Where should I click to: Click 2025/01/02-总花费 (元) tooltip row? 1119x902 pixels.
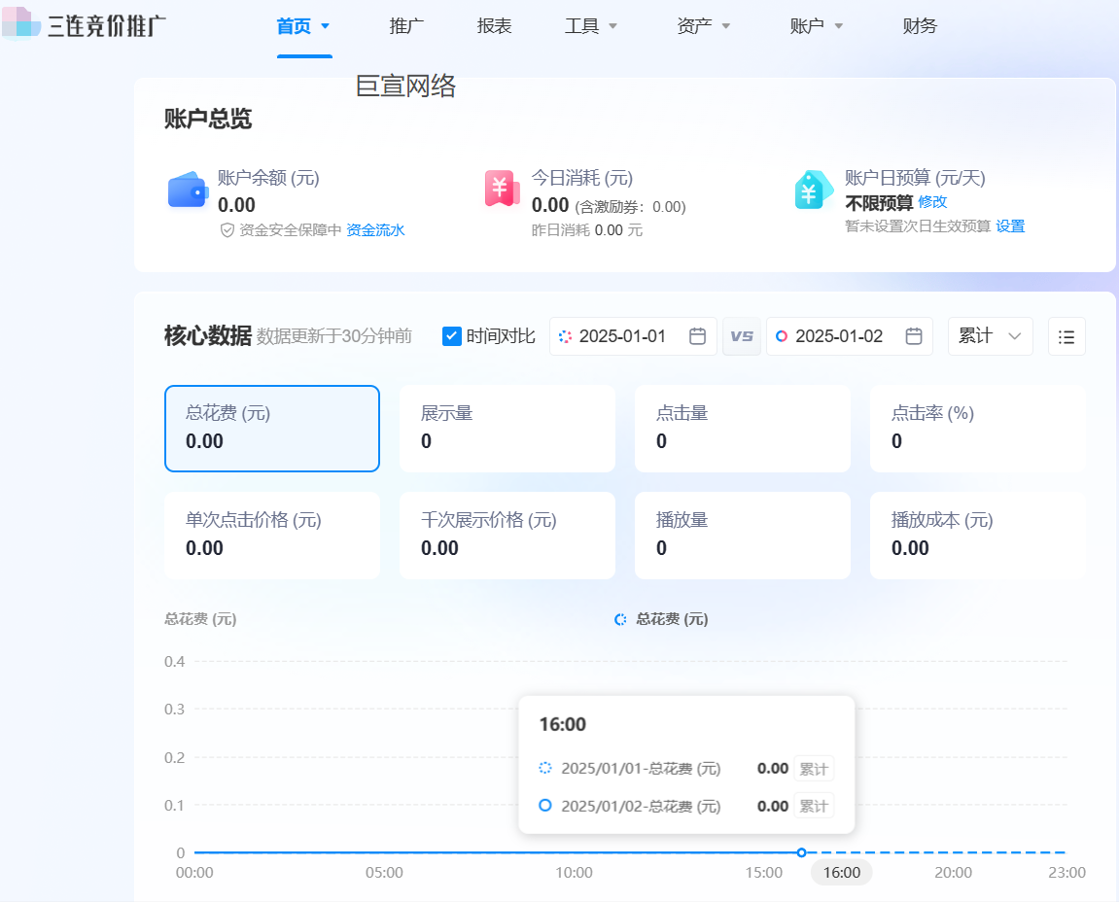click(x=685, y=806)
